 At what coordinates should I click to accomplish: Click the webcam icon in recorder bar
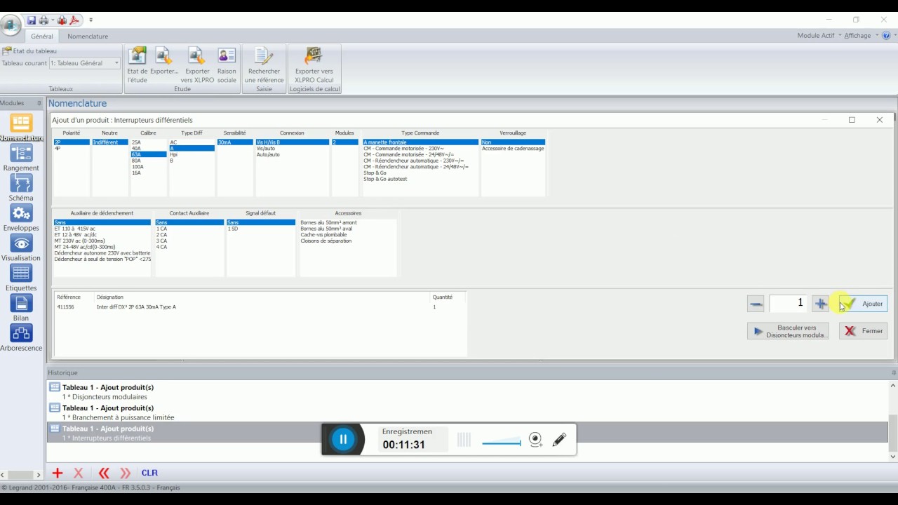click(x=536, y=440)
